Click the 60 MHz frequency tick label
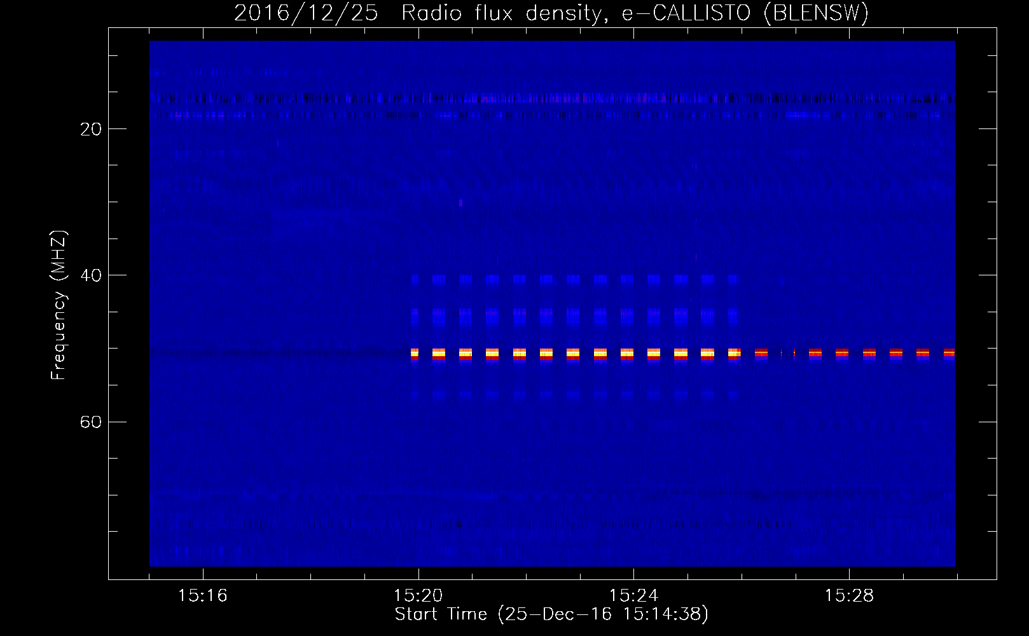Image resolution: width=1029 pixels, height=636 pixels. tap(91, 422)
